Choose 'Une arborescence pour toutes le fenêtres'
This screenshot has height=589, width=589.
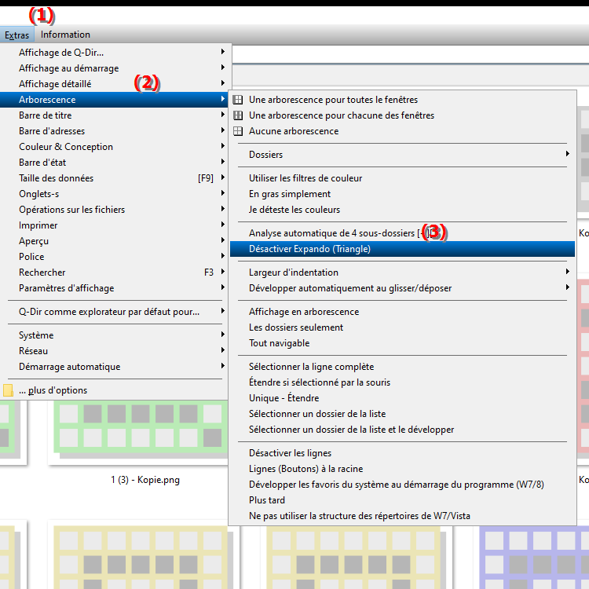tap(402, 100)
